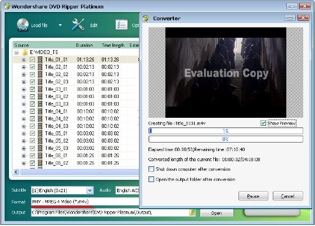Click the Load file DVD icon
The image size is (315, 226).
(x=22, y=25)
